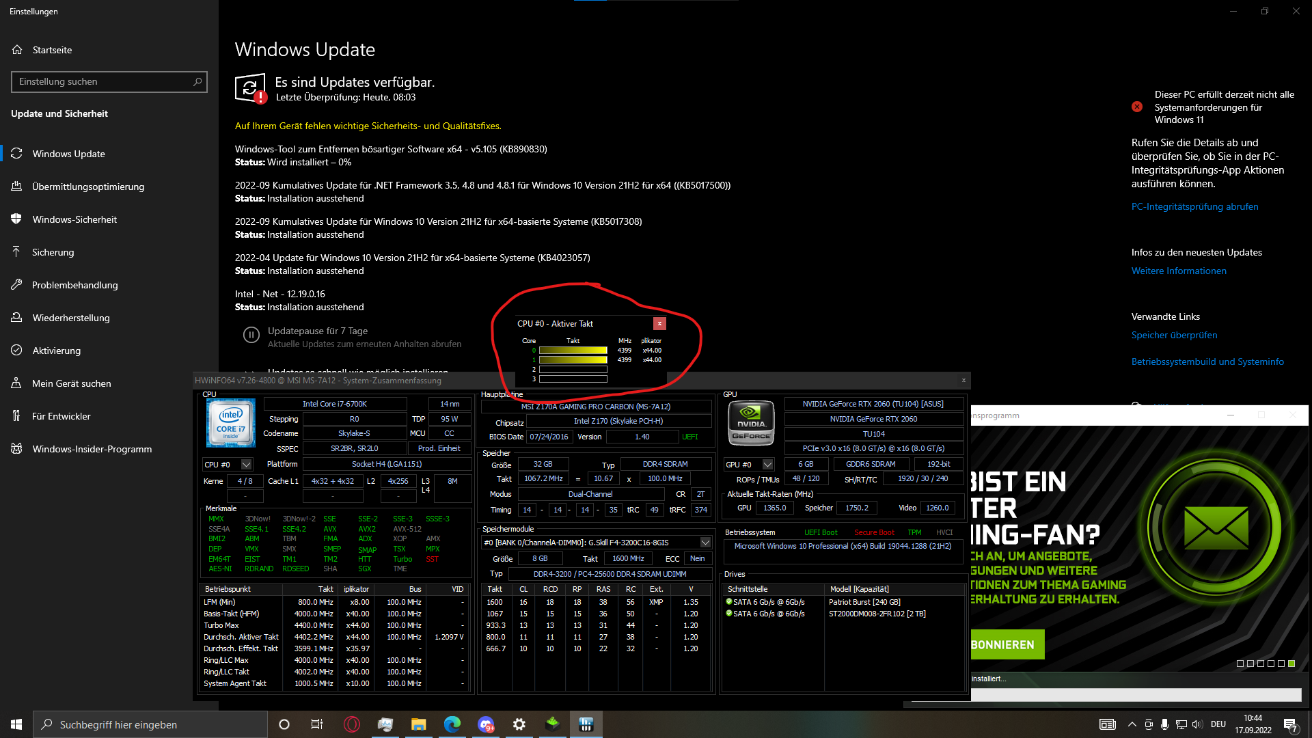The image size is (1312, 738).
Task: Open Cortana from the taskbar
Action: (x=284, y=724)
